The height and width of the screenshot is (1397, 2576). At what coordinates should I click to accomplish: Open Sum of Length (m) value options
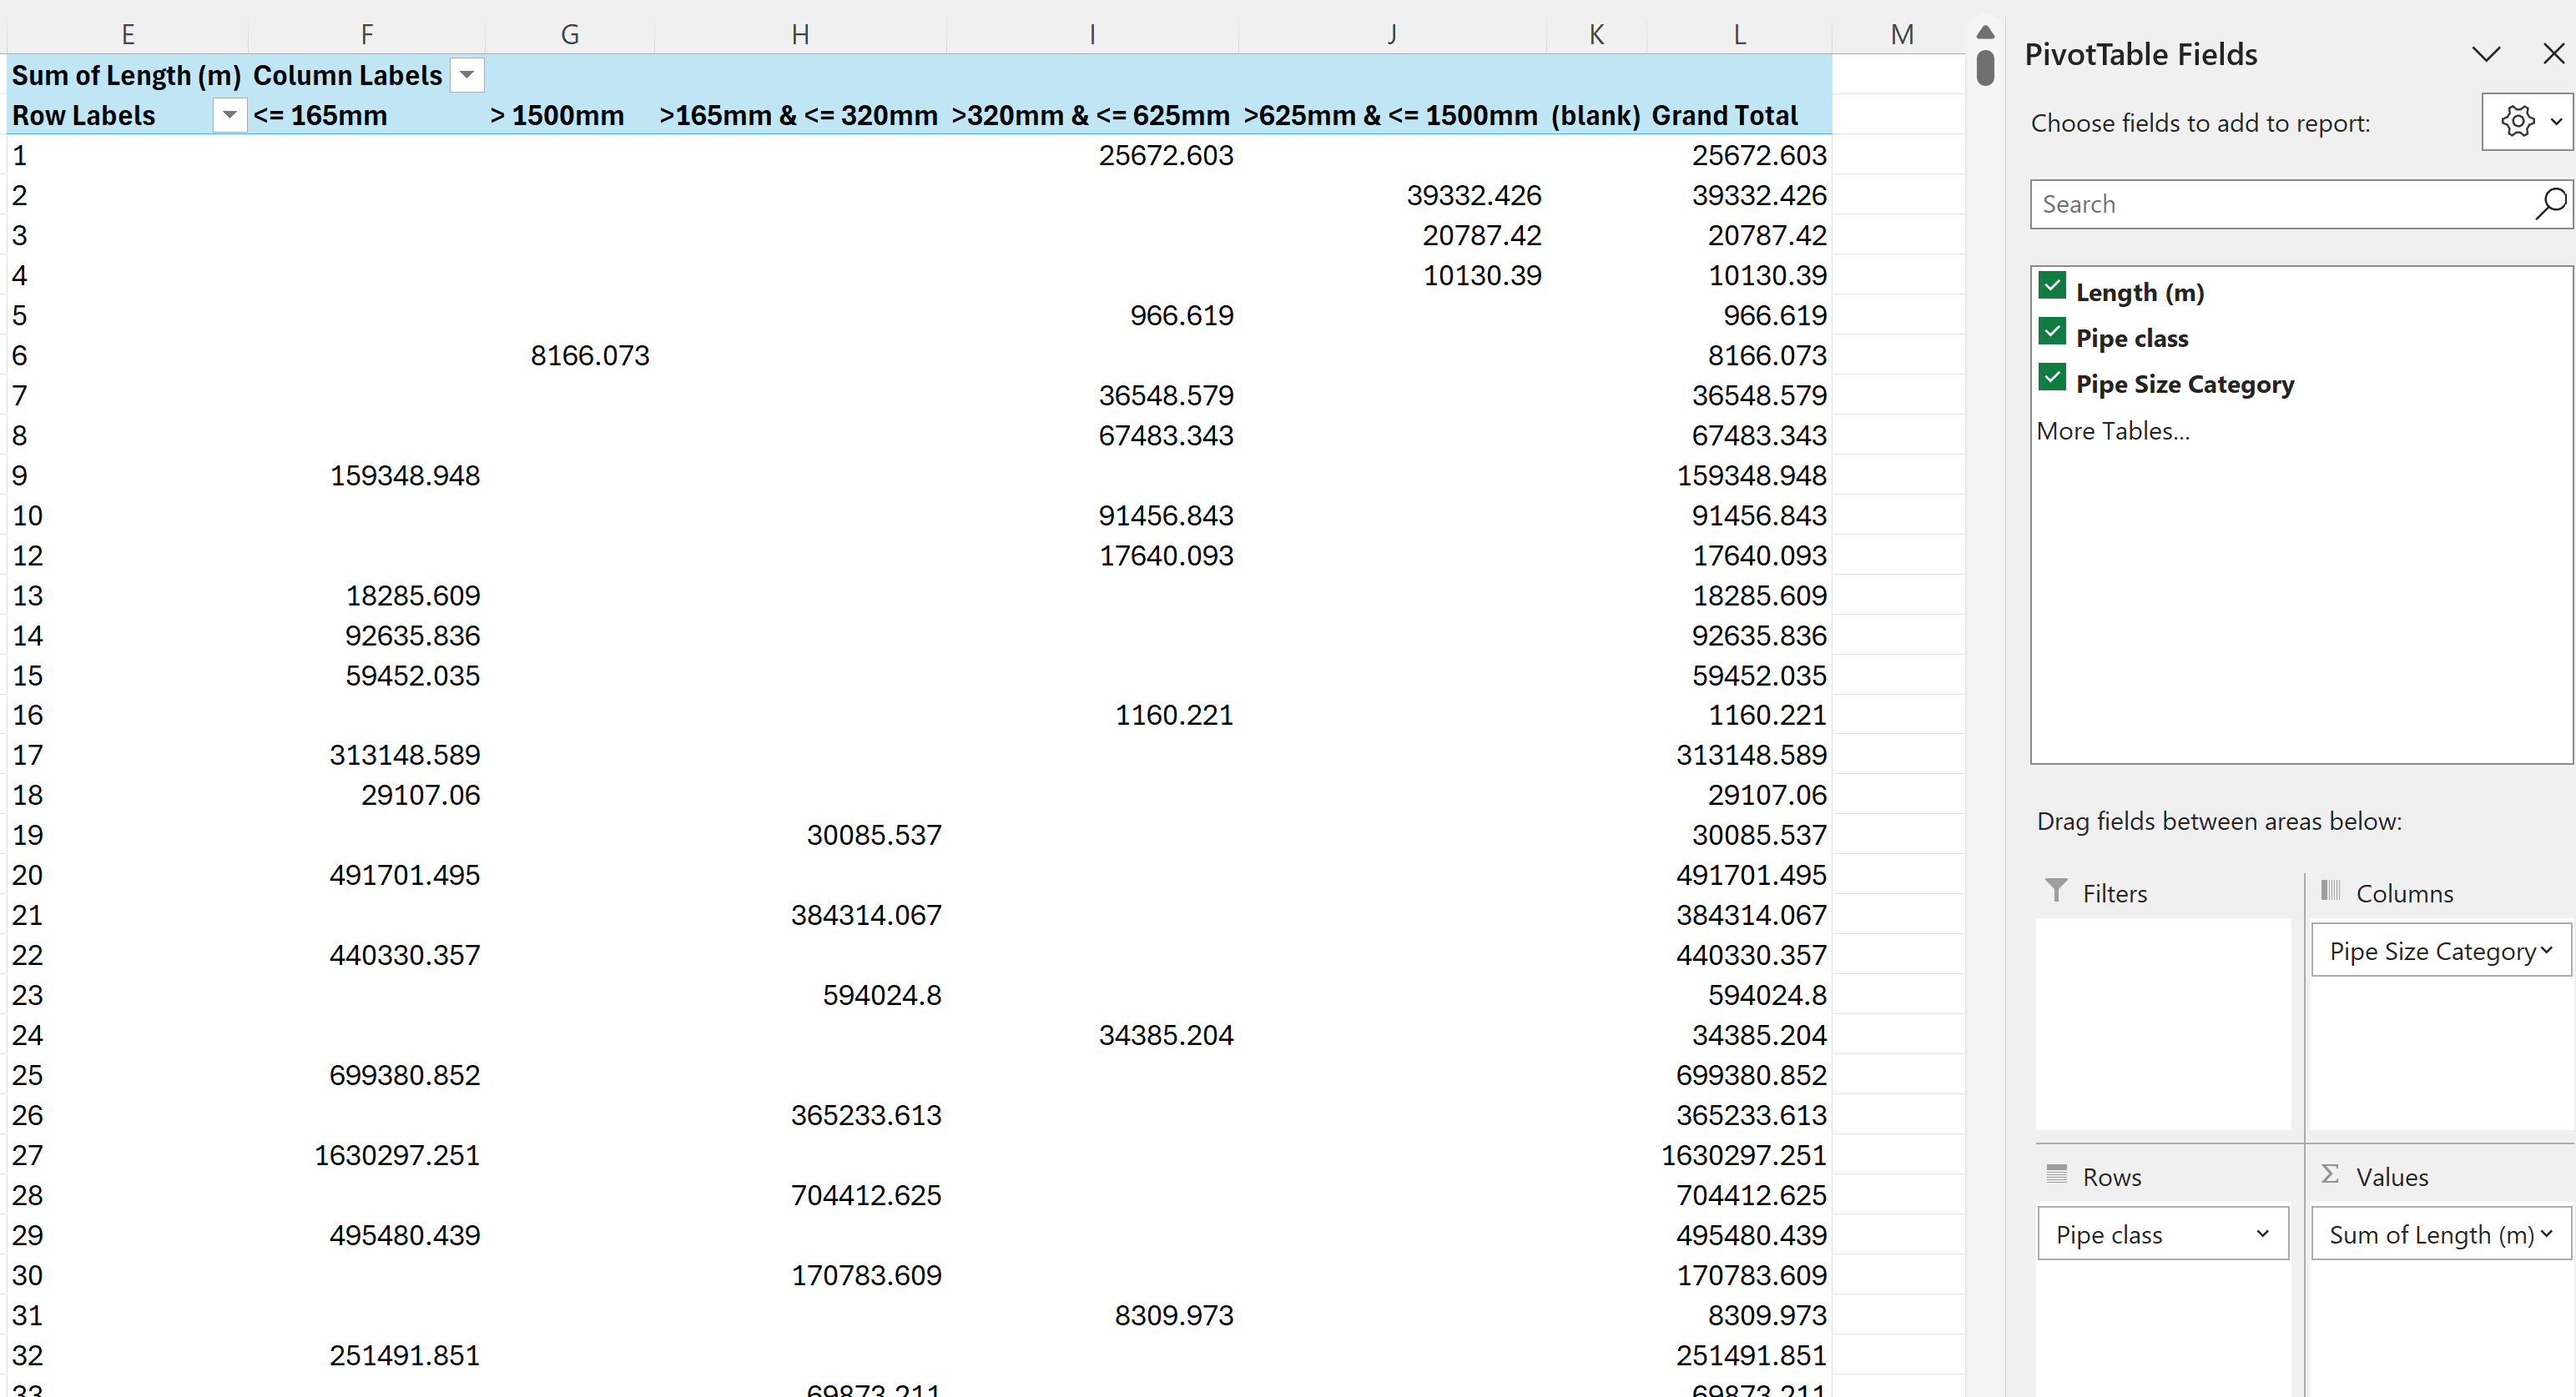pyautogui.click(x=2546, y=1234)
